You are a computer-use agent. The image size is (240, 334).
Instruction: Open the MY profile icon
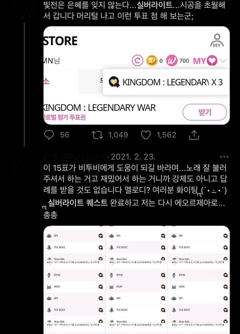coord(217,41)
